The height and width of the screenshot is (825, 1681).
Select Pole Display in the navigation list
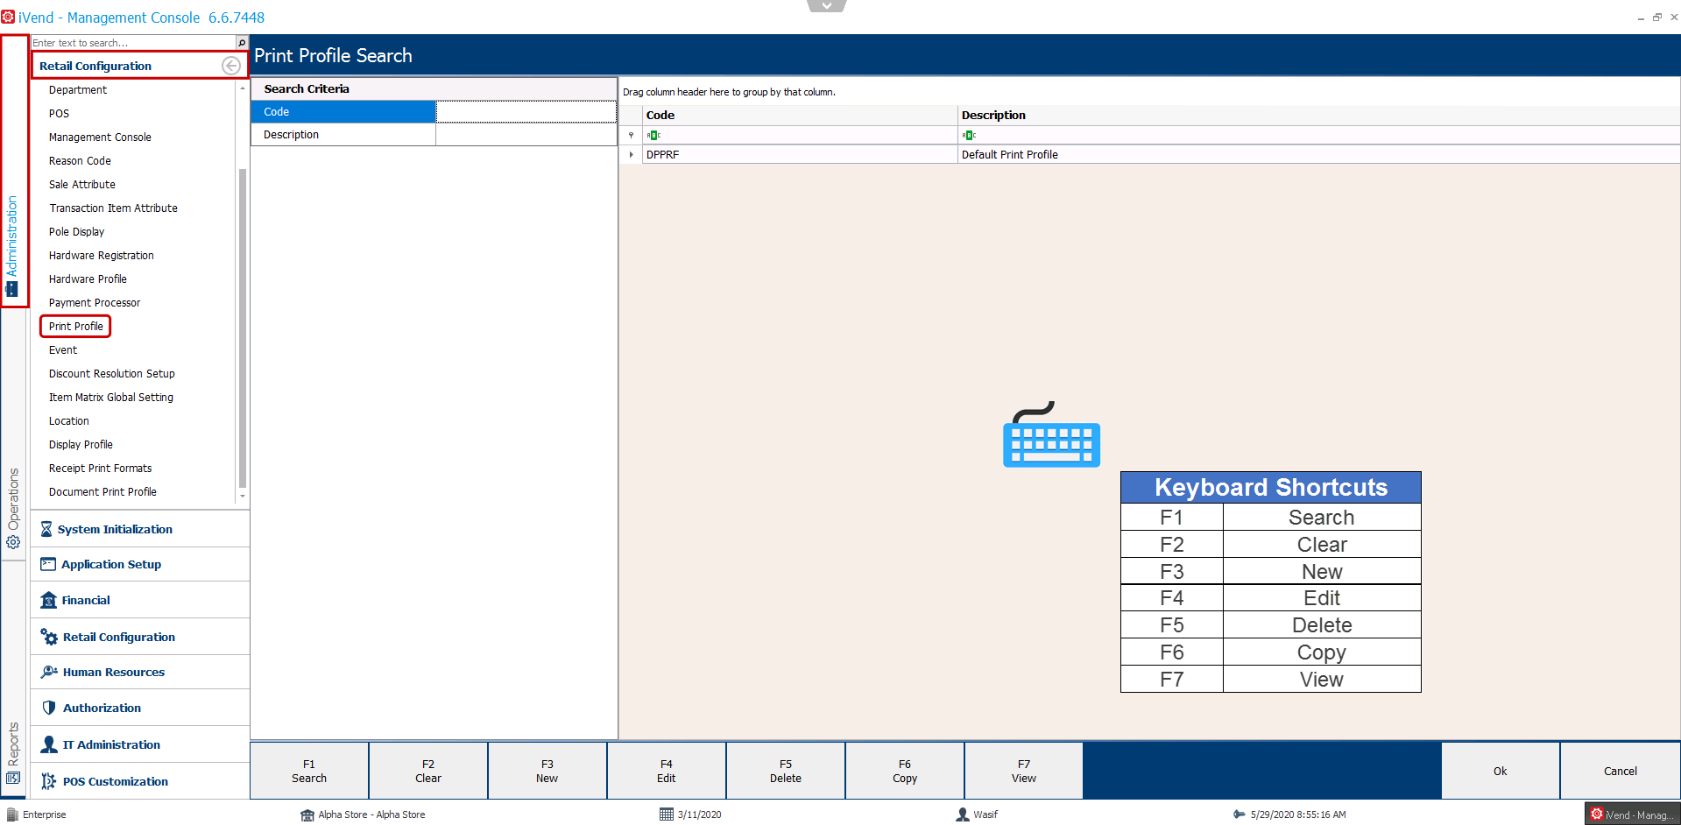coord(76,231)
